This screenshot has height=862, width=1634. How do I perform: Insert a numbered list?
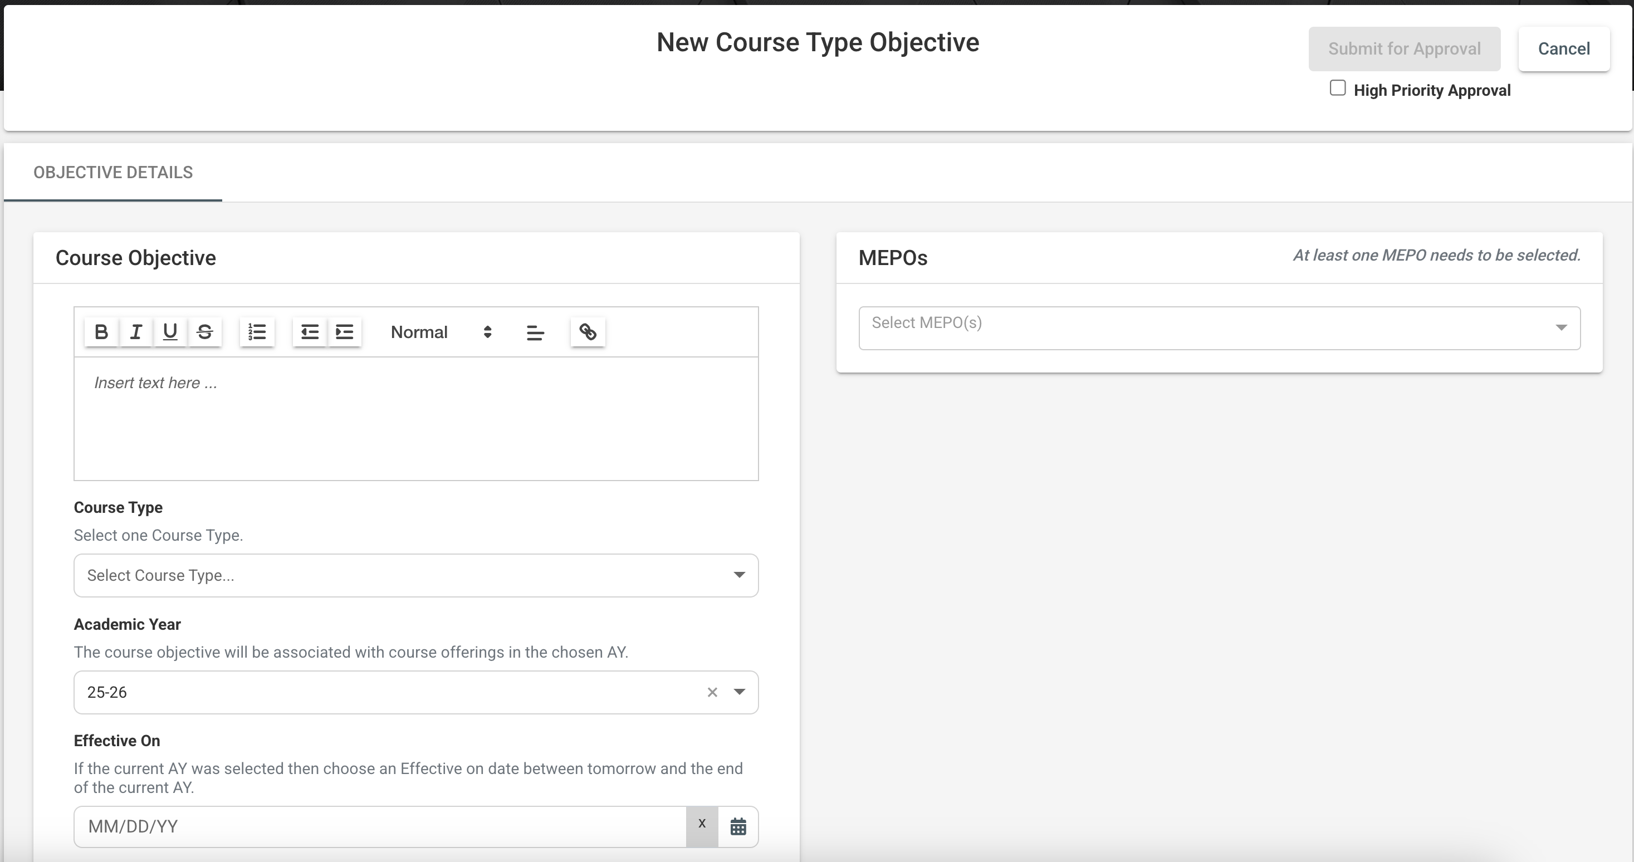257,332
